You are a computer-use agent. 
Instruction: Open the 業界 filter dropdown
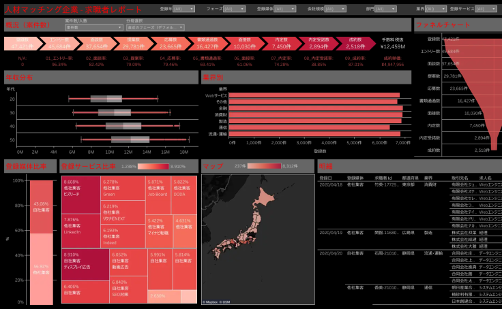click(436, 9)
